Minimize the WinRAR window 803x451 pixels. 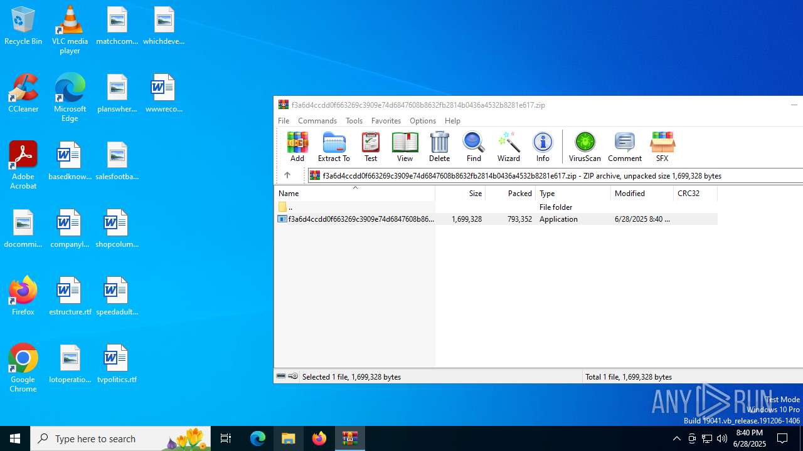pos(794,105)
